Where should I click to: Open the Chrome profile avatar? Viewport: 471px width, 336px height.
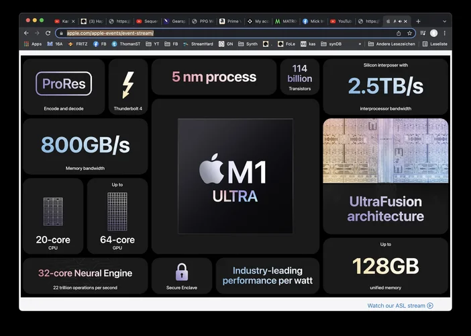click(433, 33)
